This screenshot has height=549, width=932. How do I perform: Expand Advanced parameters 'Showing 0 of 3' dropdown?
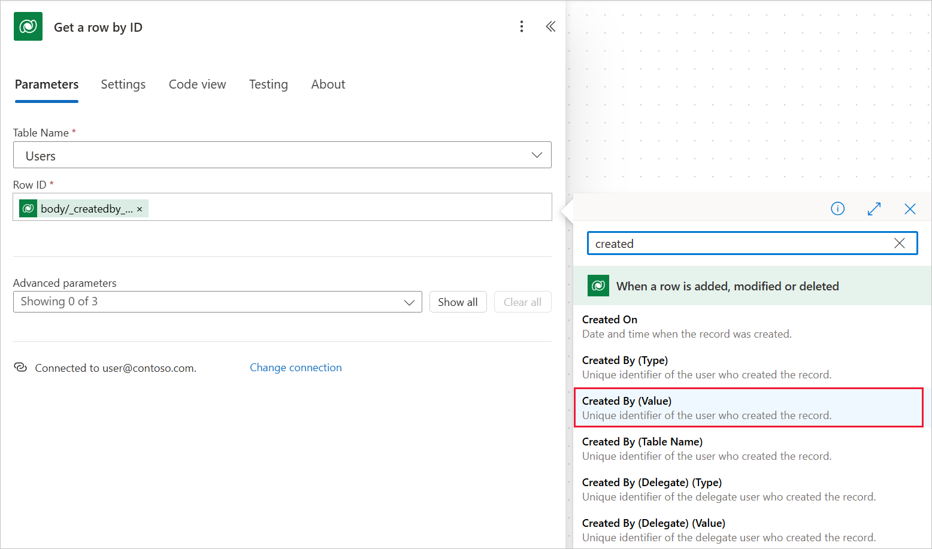click(x=217, y=302)
